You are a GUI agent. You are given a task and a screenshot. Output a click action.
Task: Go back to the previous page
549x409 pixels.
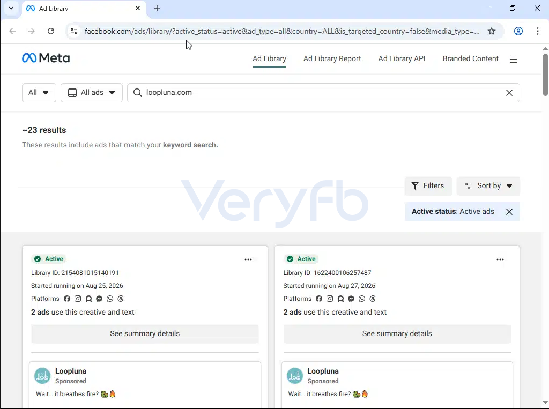13,31
